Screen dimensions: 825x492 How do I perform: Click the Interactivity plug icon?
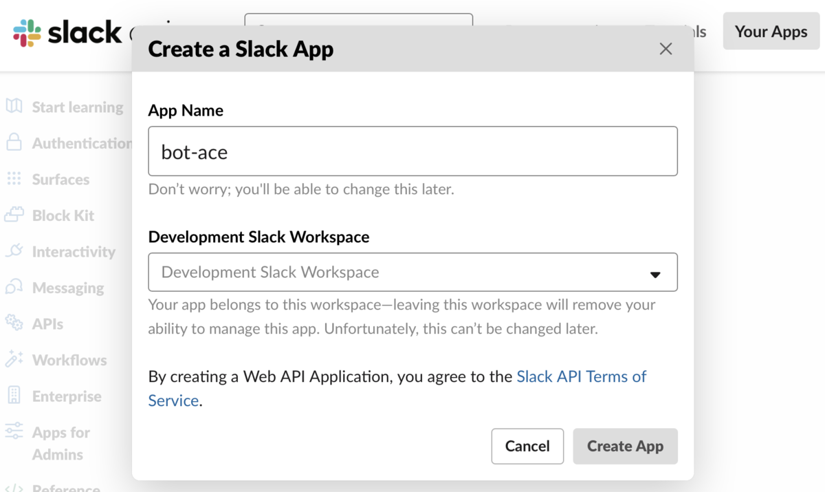[14, 251]
